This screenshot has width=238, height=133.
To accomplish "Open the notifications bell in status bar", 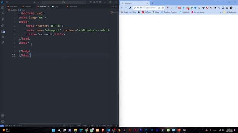I will [x=116, y=126].
